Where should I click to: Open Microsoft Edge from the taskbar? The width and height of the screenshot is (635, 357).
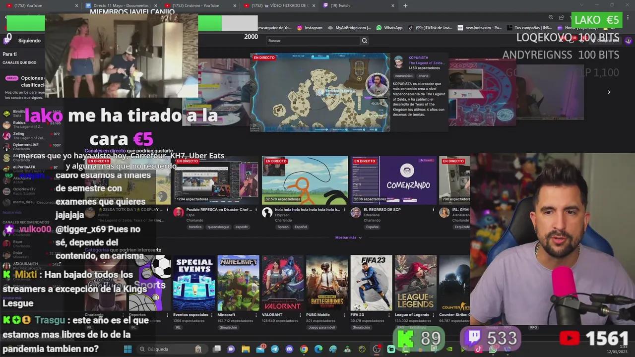[318, 349]
